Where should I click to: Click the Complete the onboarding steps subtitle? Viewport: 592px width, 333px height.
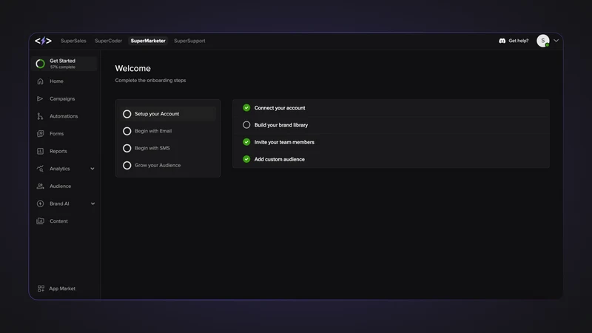[150, 80]
